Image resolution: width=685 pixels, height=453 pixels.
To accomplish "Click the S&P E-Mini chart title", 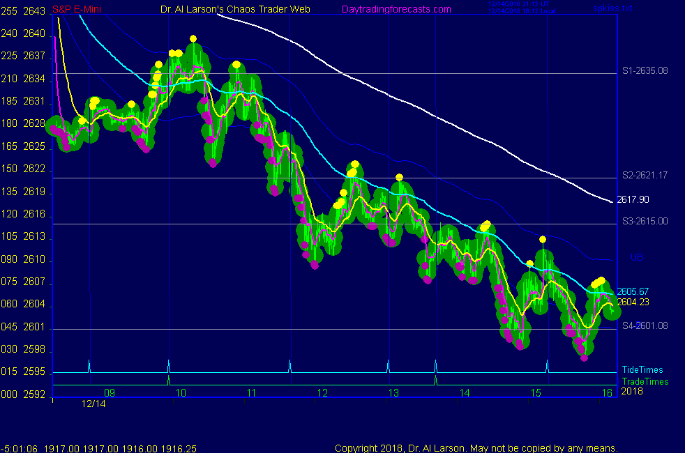I will (x=77, y=9).
